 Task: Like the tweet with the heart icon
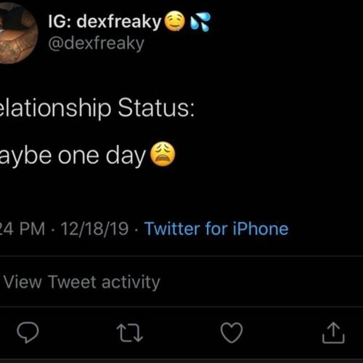point(232,333)
